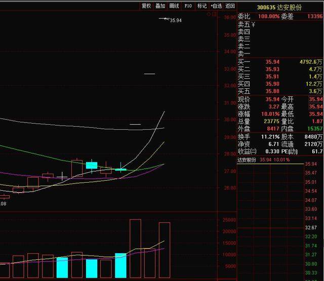Click the 买五 bid price 35.88

[272, 91]
